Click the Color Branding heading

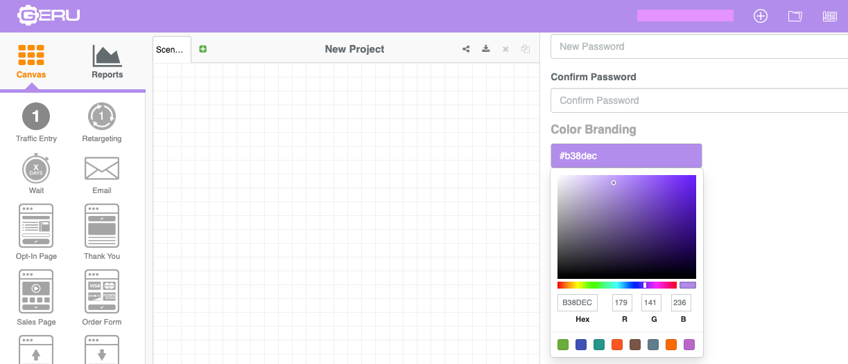coord(594,129)
